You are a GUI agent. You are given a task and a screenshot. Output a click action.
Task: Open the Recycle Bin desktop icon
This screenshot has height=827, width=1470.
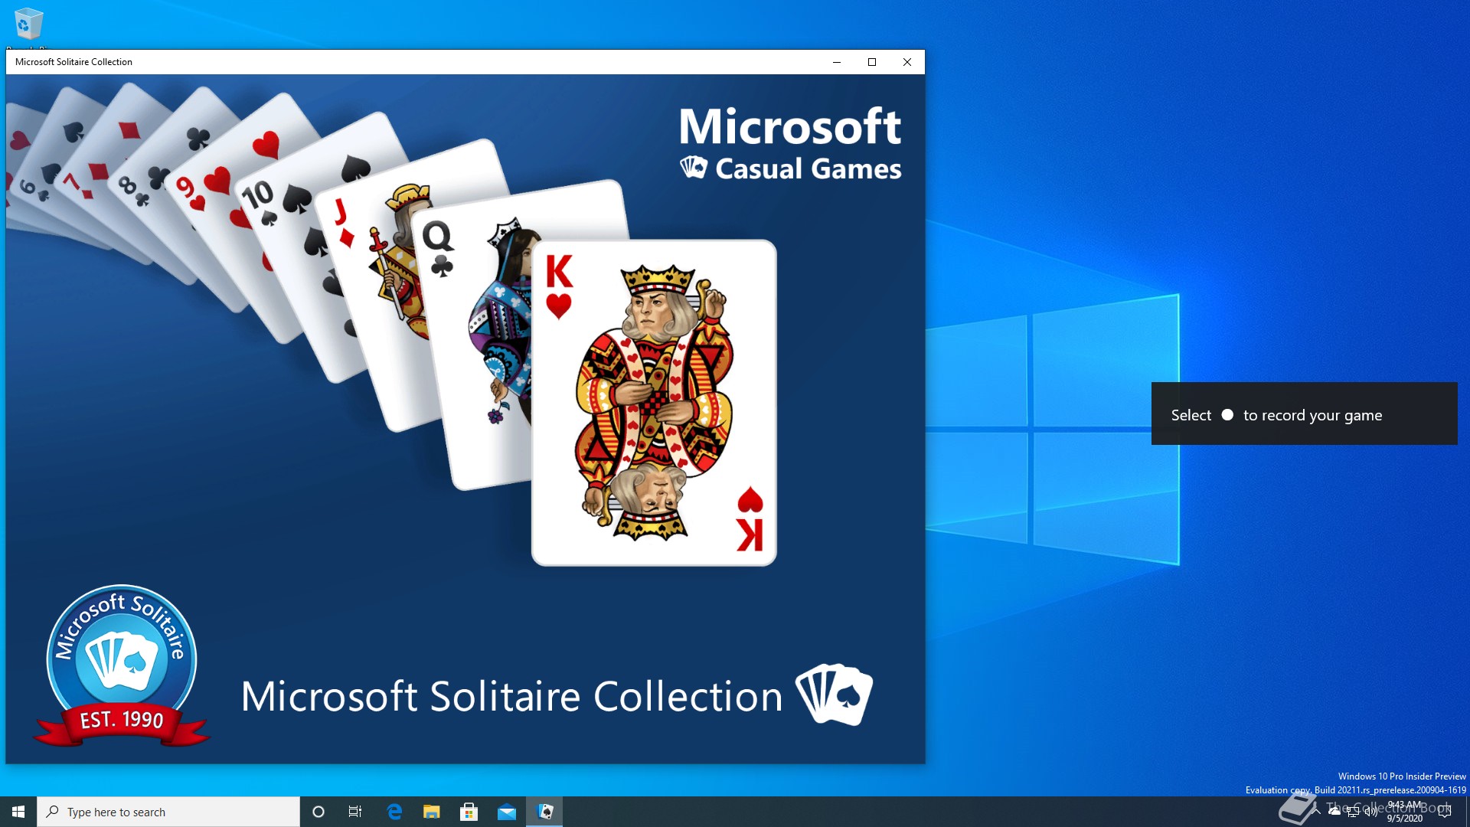click(28, 25)
